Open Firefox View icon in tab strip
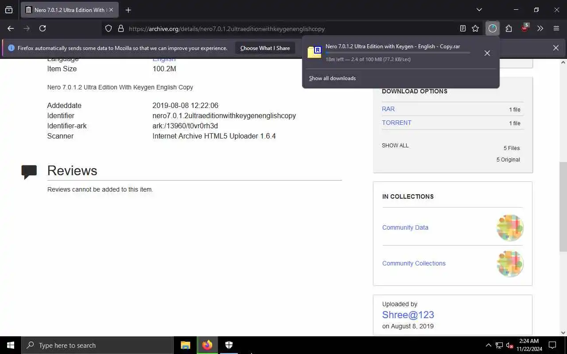 point(9,10)
